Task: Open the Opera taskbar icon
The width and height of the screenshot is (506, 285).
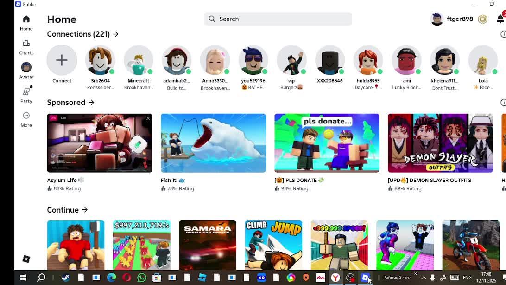Action: pos(127,278)
